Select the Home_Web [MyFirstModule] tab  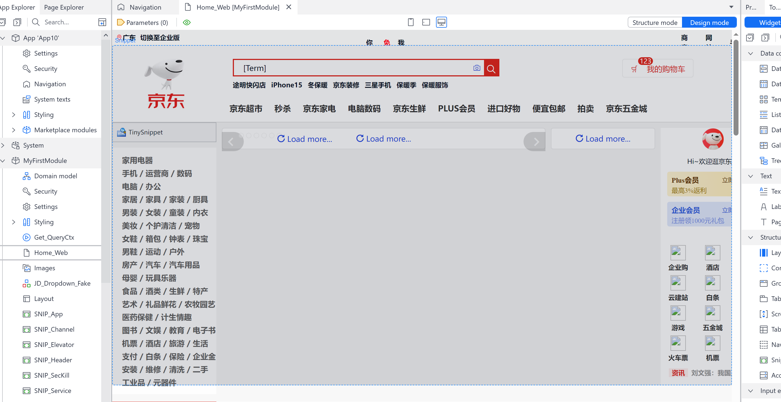click(x=238, y=7)
